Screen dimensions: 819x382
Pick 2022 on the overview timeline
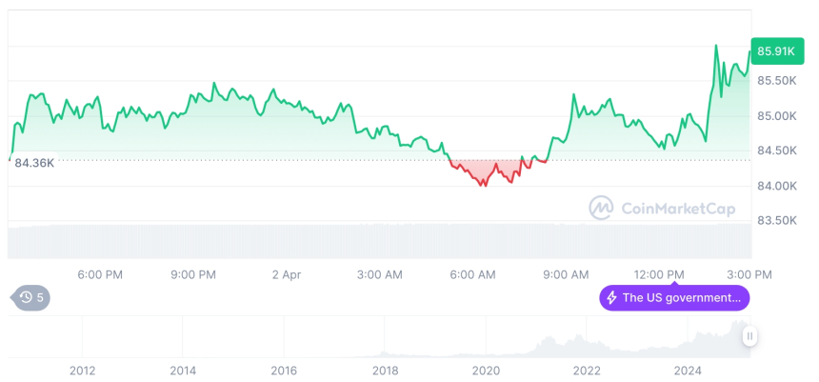[x=587, y=371]
